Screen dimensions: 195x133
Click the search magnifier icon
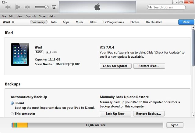[151, 7]
